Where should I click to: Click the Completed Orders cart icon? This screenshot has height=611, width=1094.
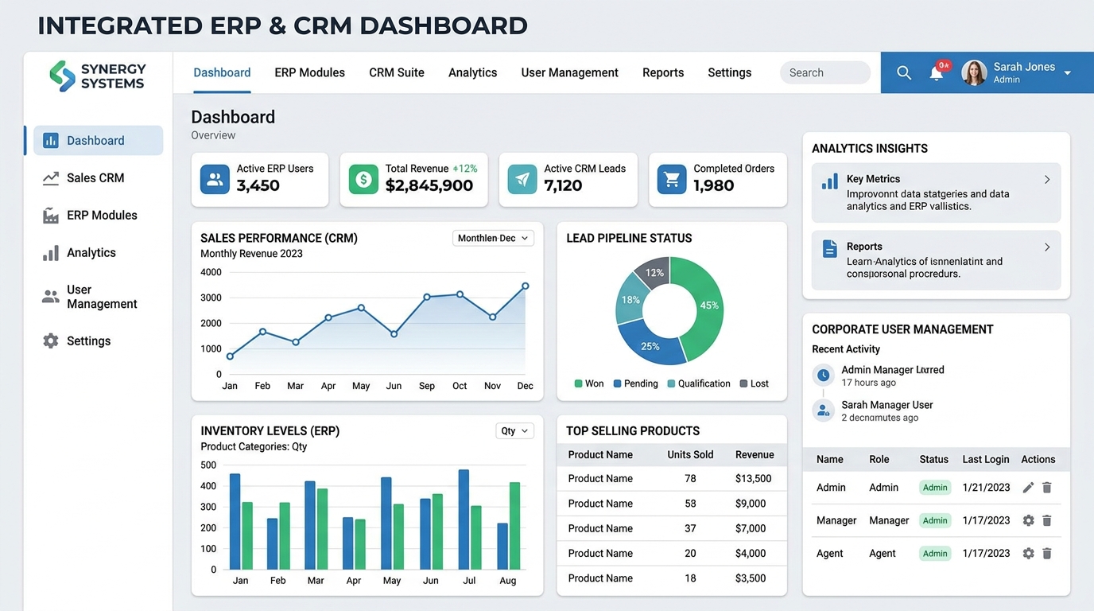(672, 179)
